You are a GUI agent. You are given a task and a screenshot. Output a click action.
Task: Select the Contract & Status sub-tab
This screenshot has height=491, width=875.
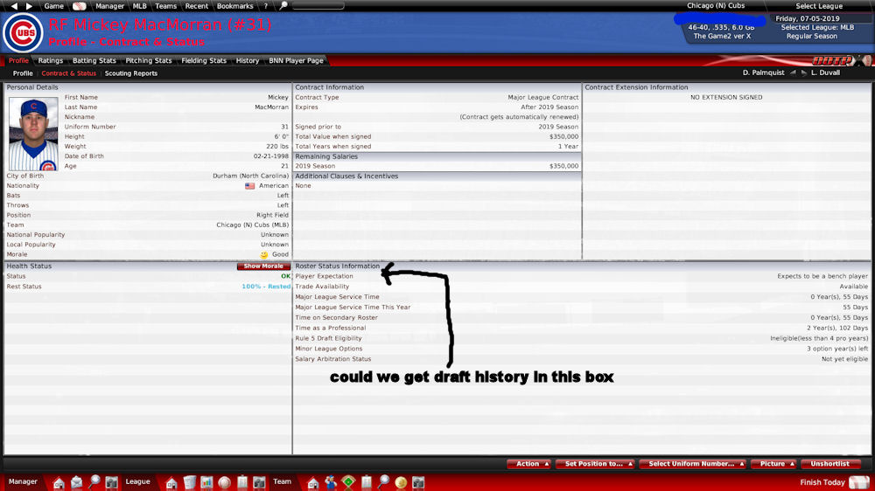coord(68,73)
